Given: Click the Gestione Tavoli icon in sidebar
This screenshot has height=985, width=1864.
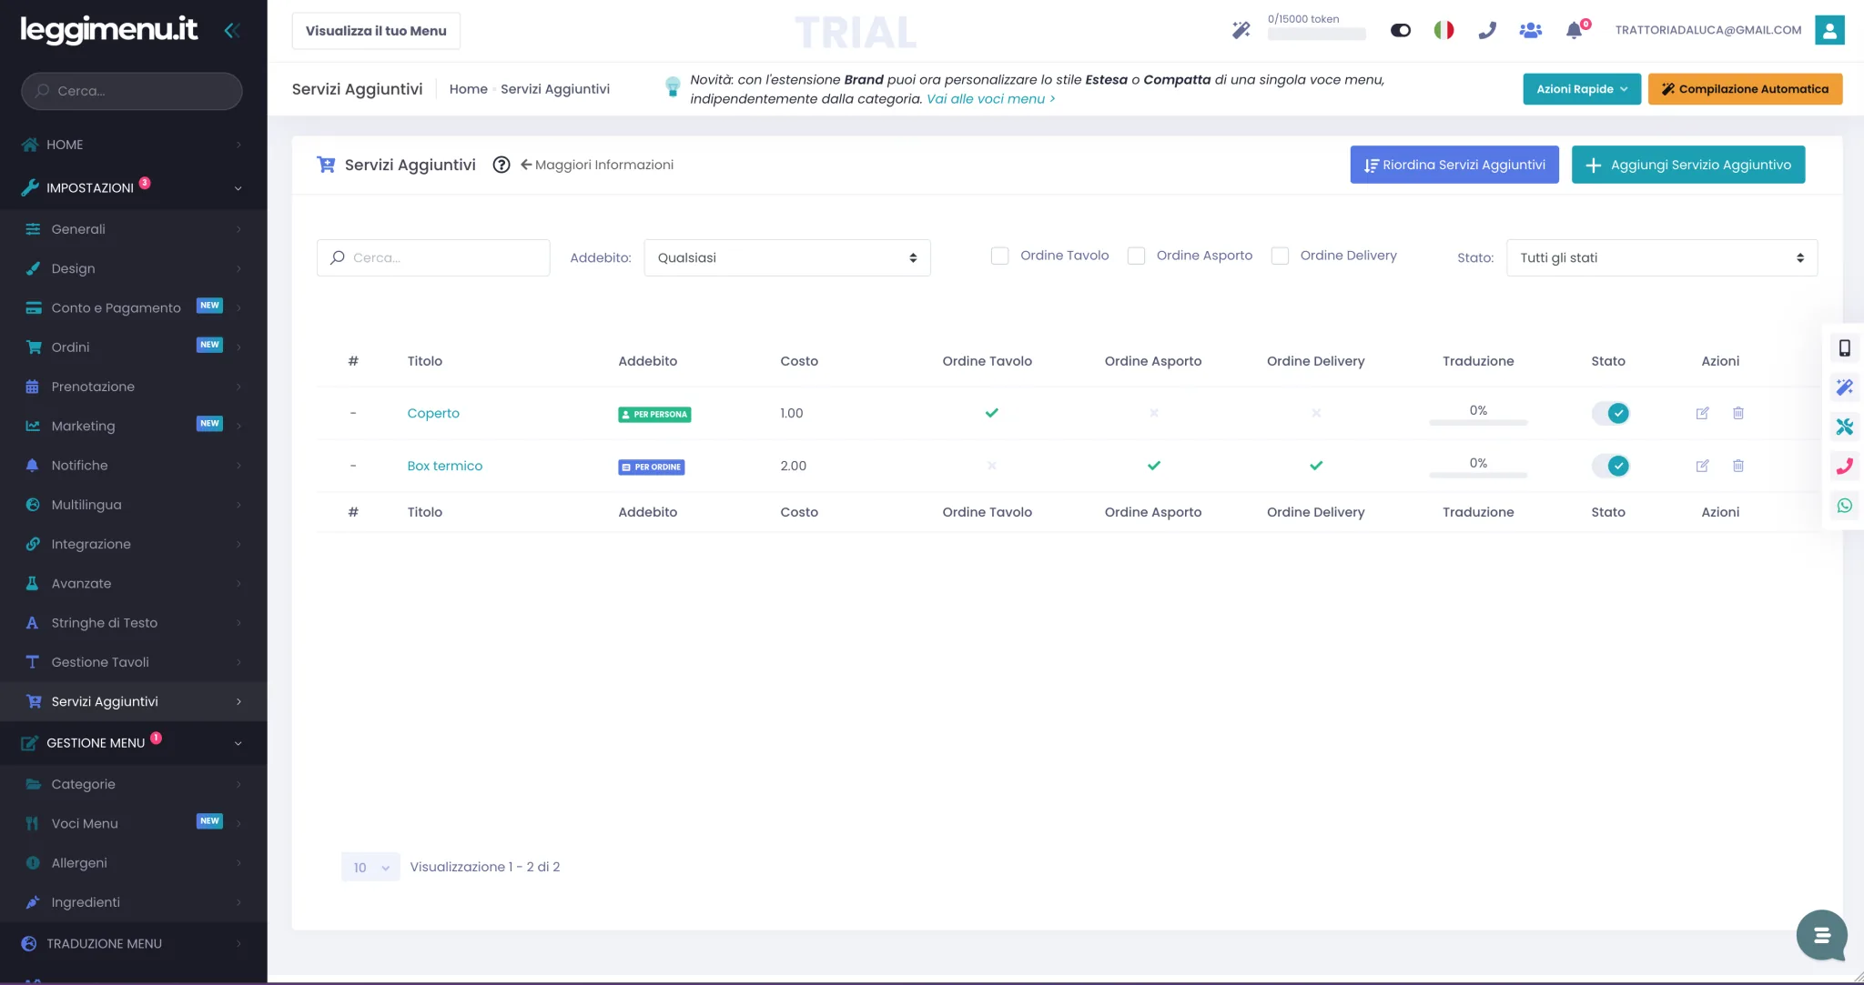Looking at the screenshot, I should pyautogui.click(x=33, y=662).
